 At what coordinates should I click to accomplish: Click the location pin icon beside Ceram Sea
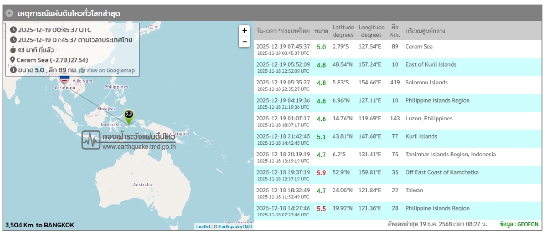(13, 60)
